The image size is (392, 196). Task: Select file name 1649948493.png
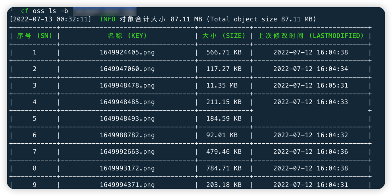[127, 118]
